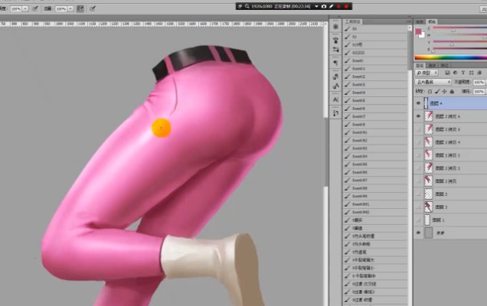Screen dimensions: 487x306
Task: Toggle the airbrush mode icon in the options bar
Action: [x=81, y=8]
